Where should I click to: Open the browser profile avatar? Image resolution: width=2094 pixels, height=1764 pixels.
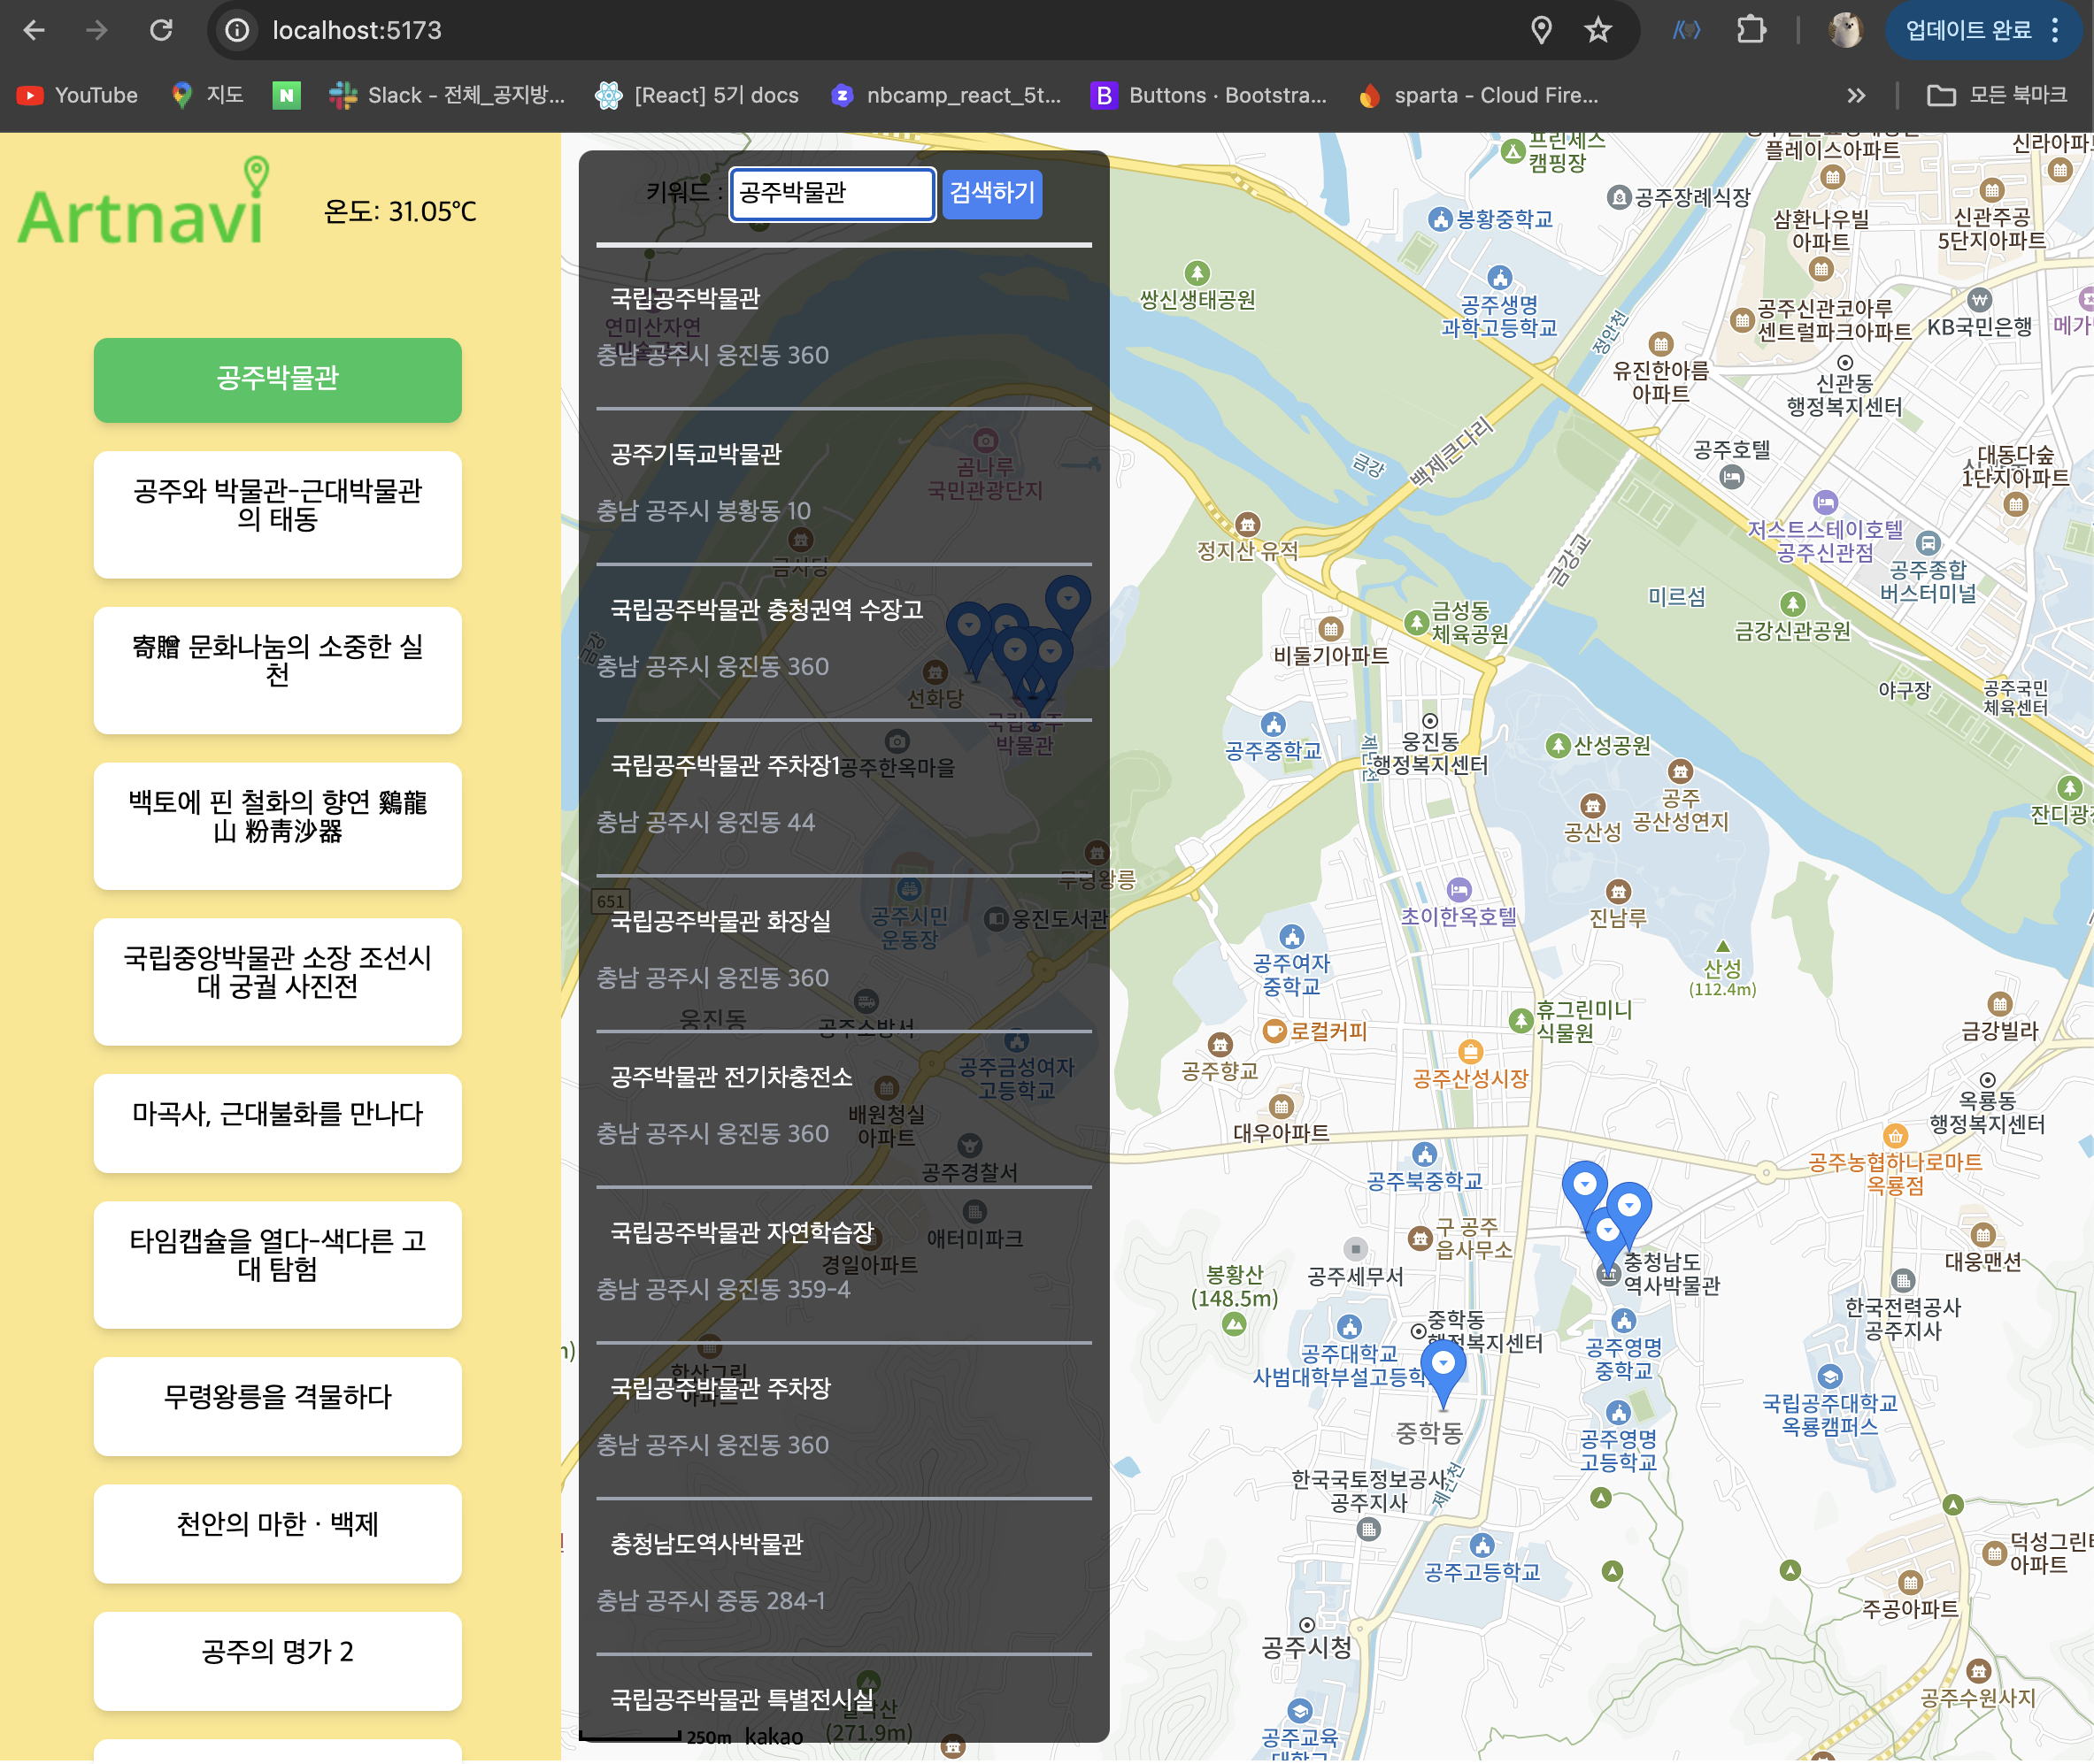(1845, 30)
